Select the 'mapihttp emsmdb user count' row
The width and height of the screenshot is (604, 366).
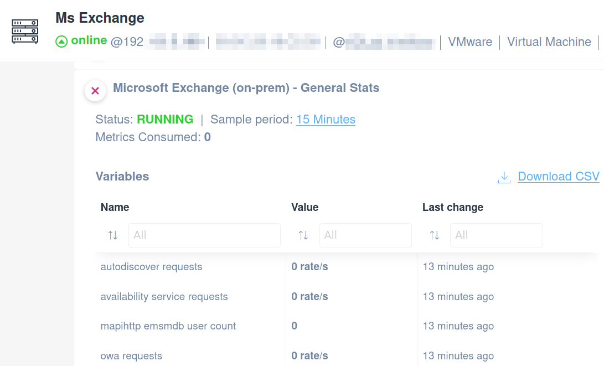pyautogui.click(x=168, y=326)
